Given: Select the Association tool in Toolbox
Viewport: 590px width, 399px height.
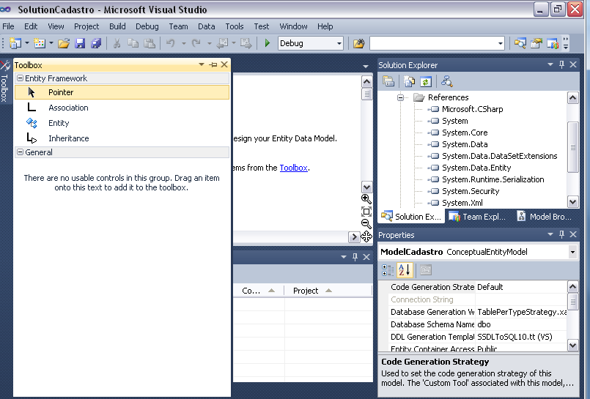Looking at the screenshot, I should click(x=122, y=108).
